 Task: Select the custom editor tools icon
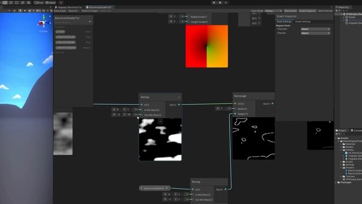29,2
